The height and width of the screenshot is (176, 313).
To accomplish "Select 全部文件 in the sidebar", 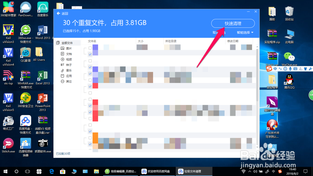I will point(67,43).
